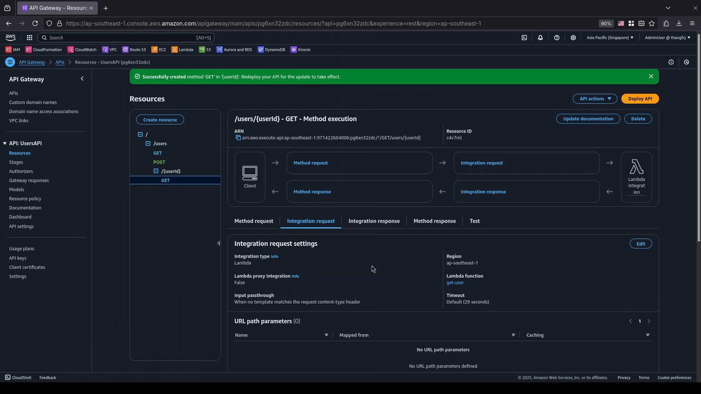Viewport: 701px width, 394px height.
Task: Reload the browser page
Action: (35, 23)
